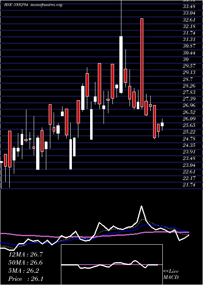
Task: Click the last white candlestick near 25.65
Action: coord(162,124)
